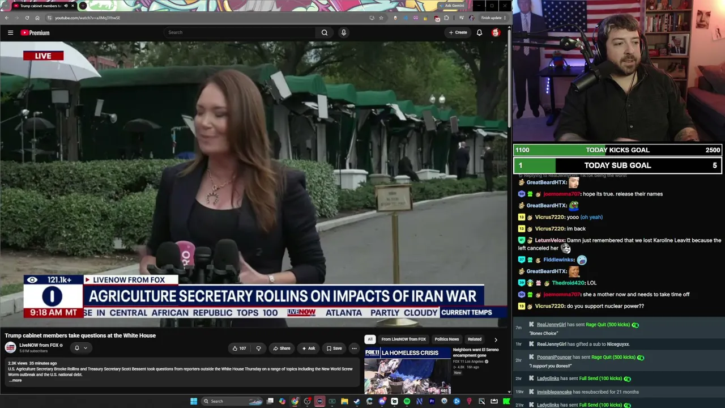
Task: Click the video title 'Trump cabinet members take questions'
Action: point(80,335)
